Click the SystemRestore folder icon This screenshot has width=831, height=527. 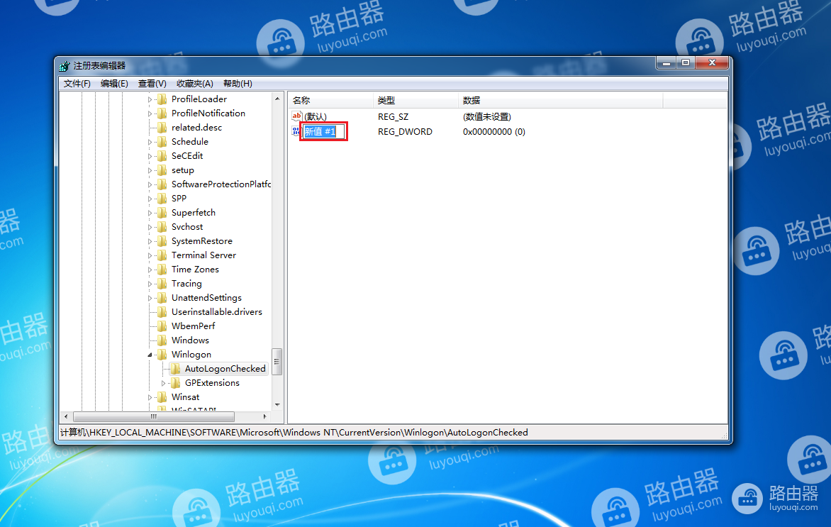(162, 241)
